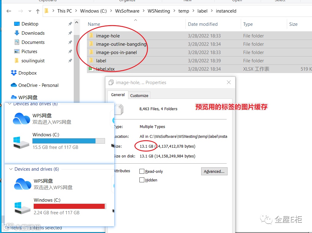The width and height of the screenshot is (312, 233).
Task: Open Pictures in Quick access
Action: click(29, 52)
